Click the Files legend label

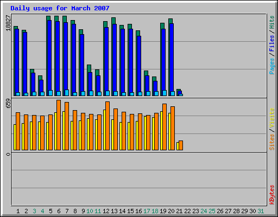[271, 43]
